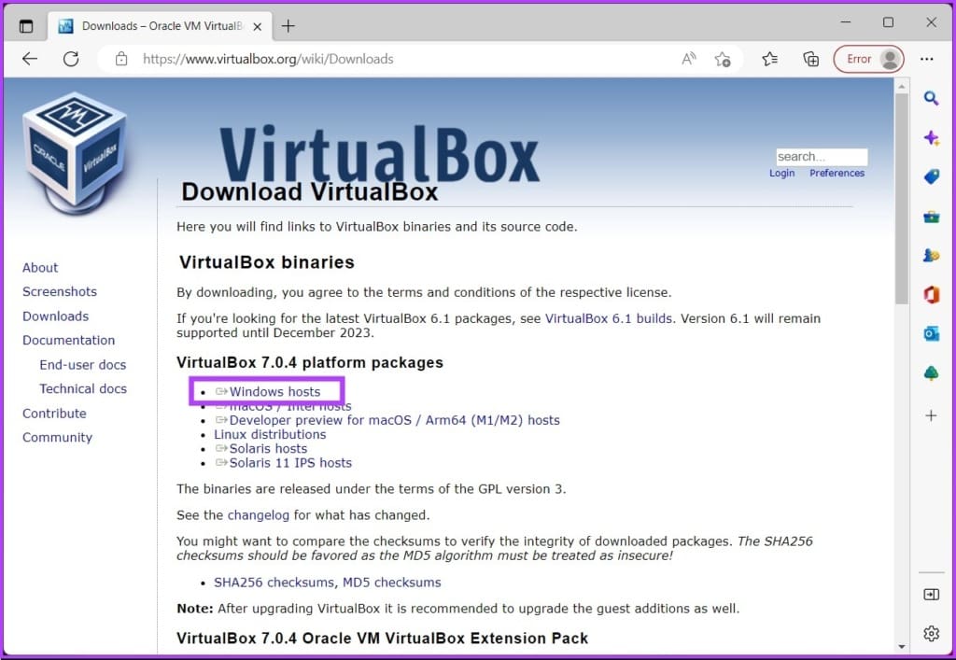The width and height of the screenshot is (956, 660).
Task: Close the Downloads browser tab
Action: [x=258, y=27]
